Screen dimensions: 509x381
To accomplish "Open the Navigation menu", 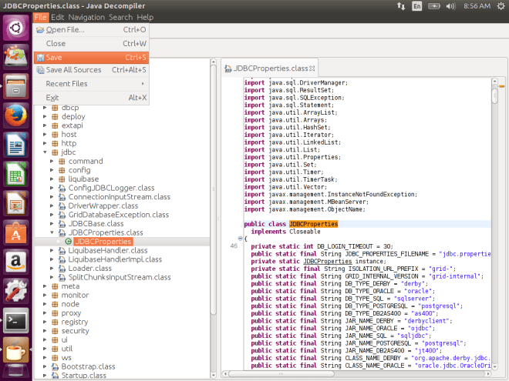I will pyautogui.click(x=86, y=17).
